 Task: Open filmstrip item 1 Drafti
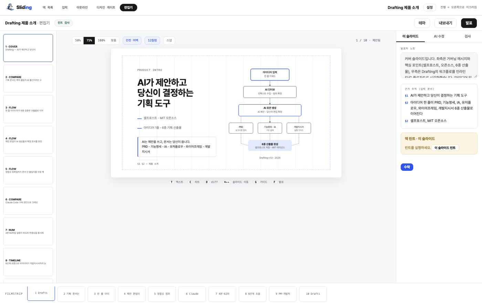[x=41, y=293]
